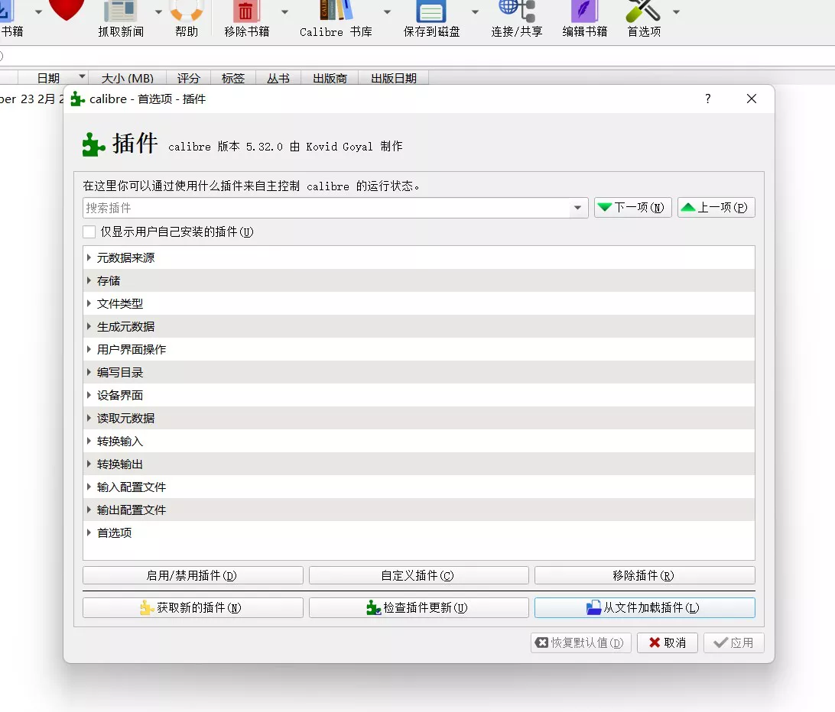Open the dropdown arrow beside 移除书籍
835x712 pixels.
[x=285, y=11]
